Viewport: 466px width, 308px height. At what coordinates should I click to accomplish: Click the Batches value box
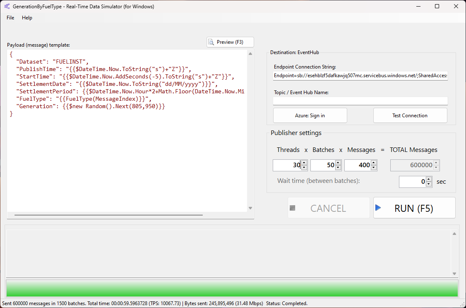pyautogui.click(x=323, y=165)
